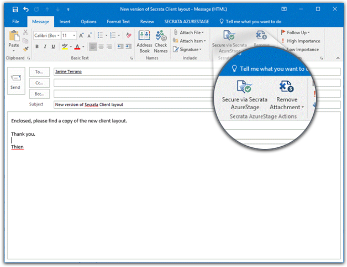Open the Review tab
Image resolution: width=347 pixels, height=267 pixels.
(x=147, y=22)
